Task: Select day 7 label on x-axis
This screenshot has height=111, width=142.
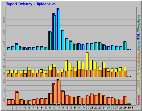Action: point(34,108)
